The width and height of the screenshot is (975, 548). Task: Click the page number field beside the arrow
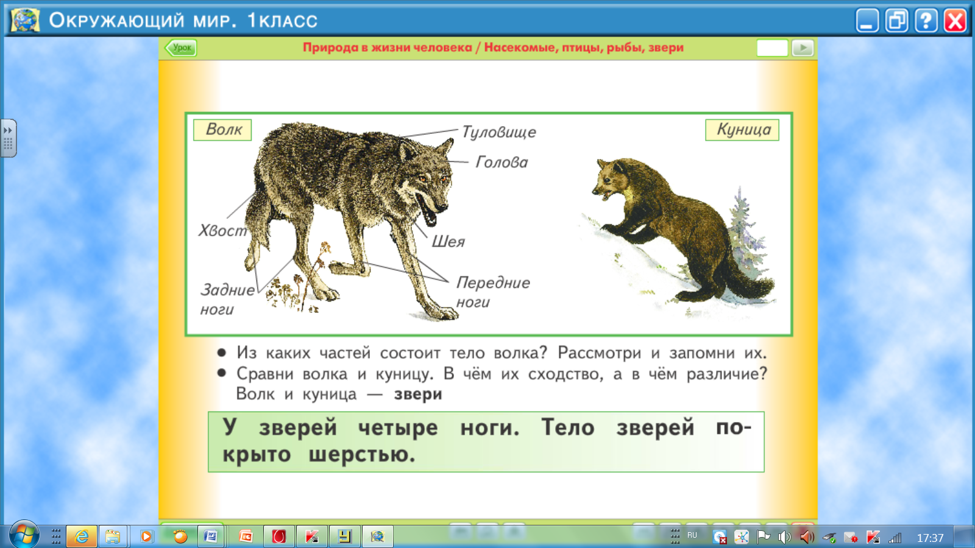[x=772, y=47]
